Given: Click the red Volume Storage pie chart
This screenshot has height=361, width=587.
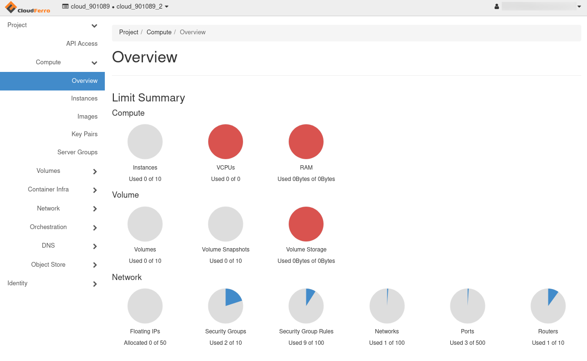Looking at the screenshot, I should 306,224.
